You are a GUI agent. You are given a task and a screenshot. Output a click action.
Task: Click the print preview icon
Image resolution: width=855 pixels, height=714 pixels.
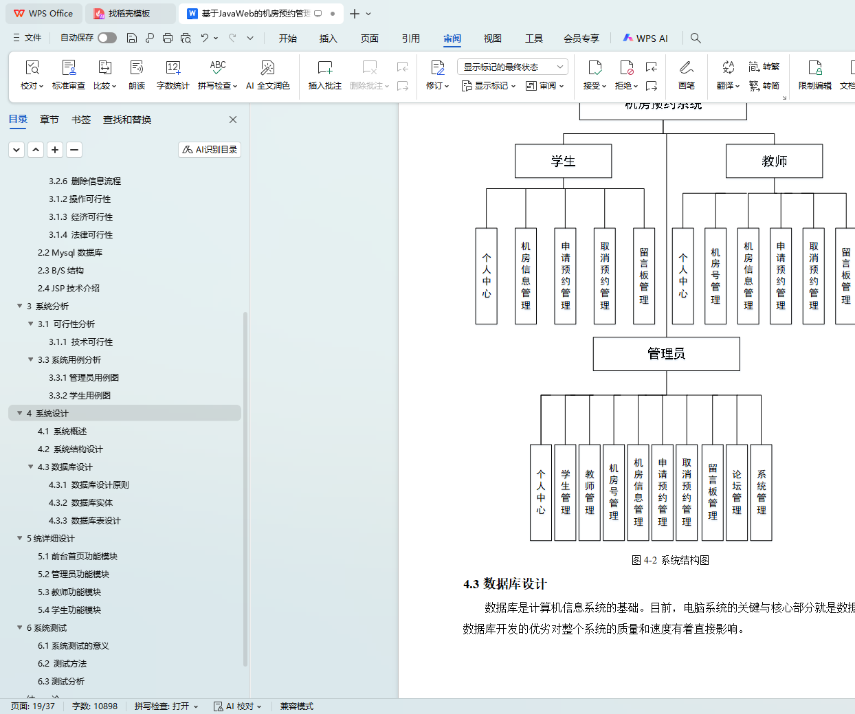186,38
